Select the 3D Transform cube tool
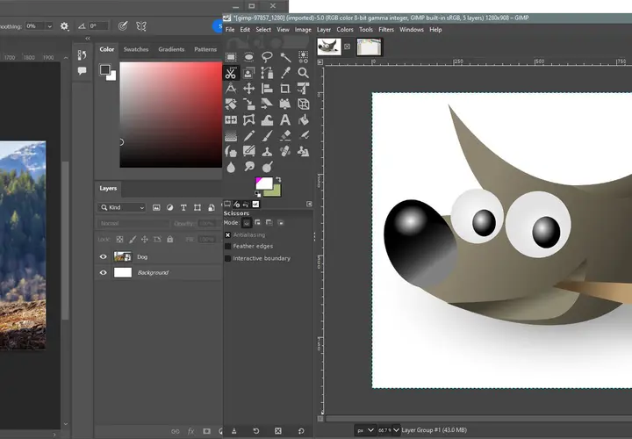Screen dimensions: 632x439 click(303, 104)
